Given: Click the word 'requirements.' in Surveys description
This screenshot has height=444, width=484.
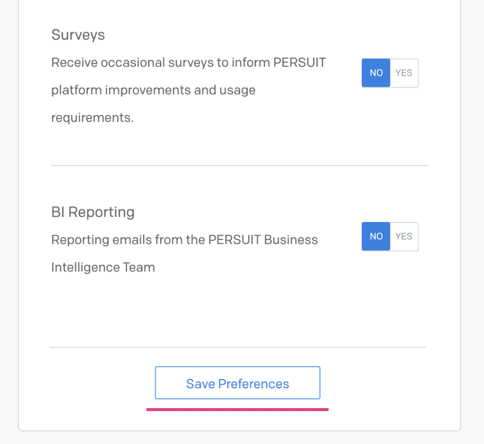Looking at the screenshot, I should pos(92,118).
